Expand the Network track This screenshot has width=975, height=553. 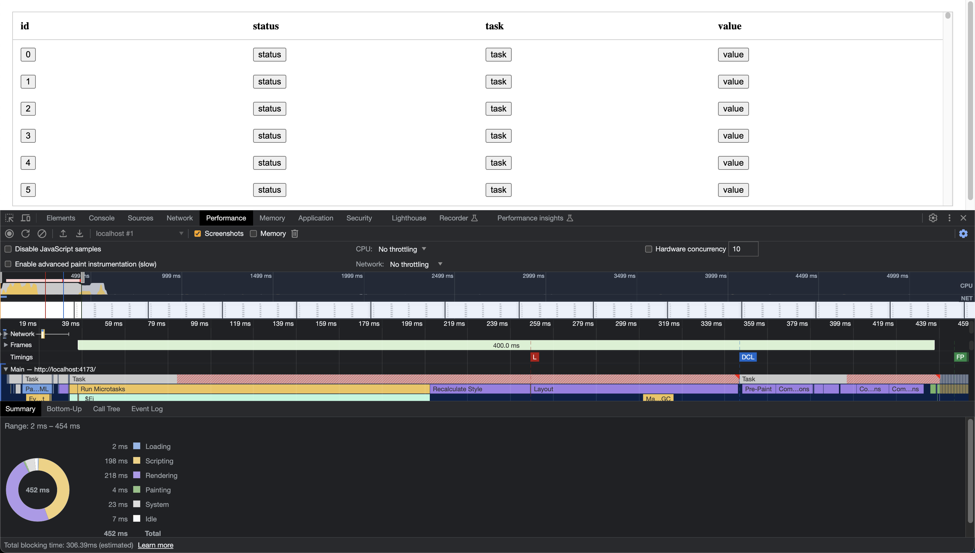(x=6, y=334)
